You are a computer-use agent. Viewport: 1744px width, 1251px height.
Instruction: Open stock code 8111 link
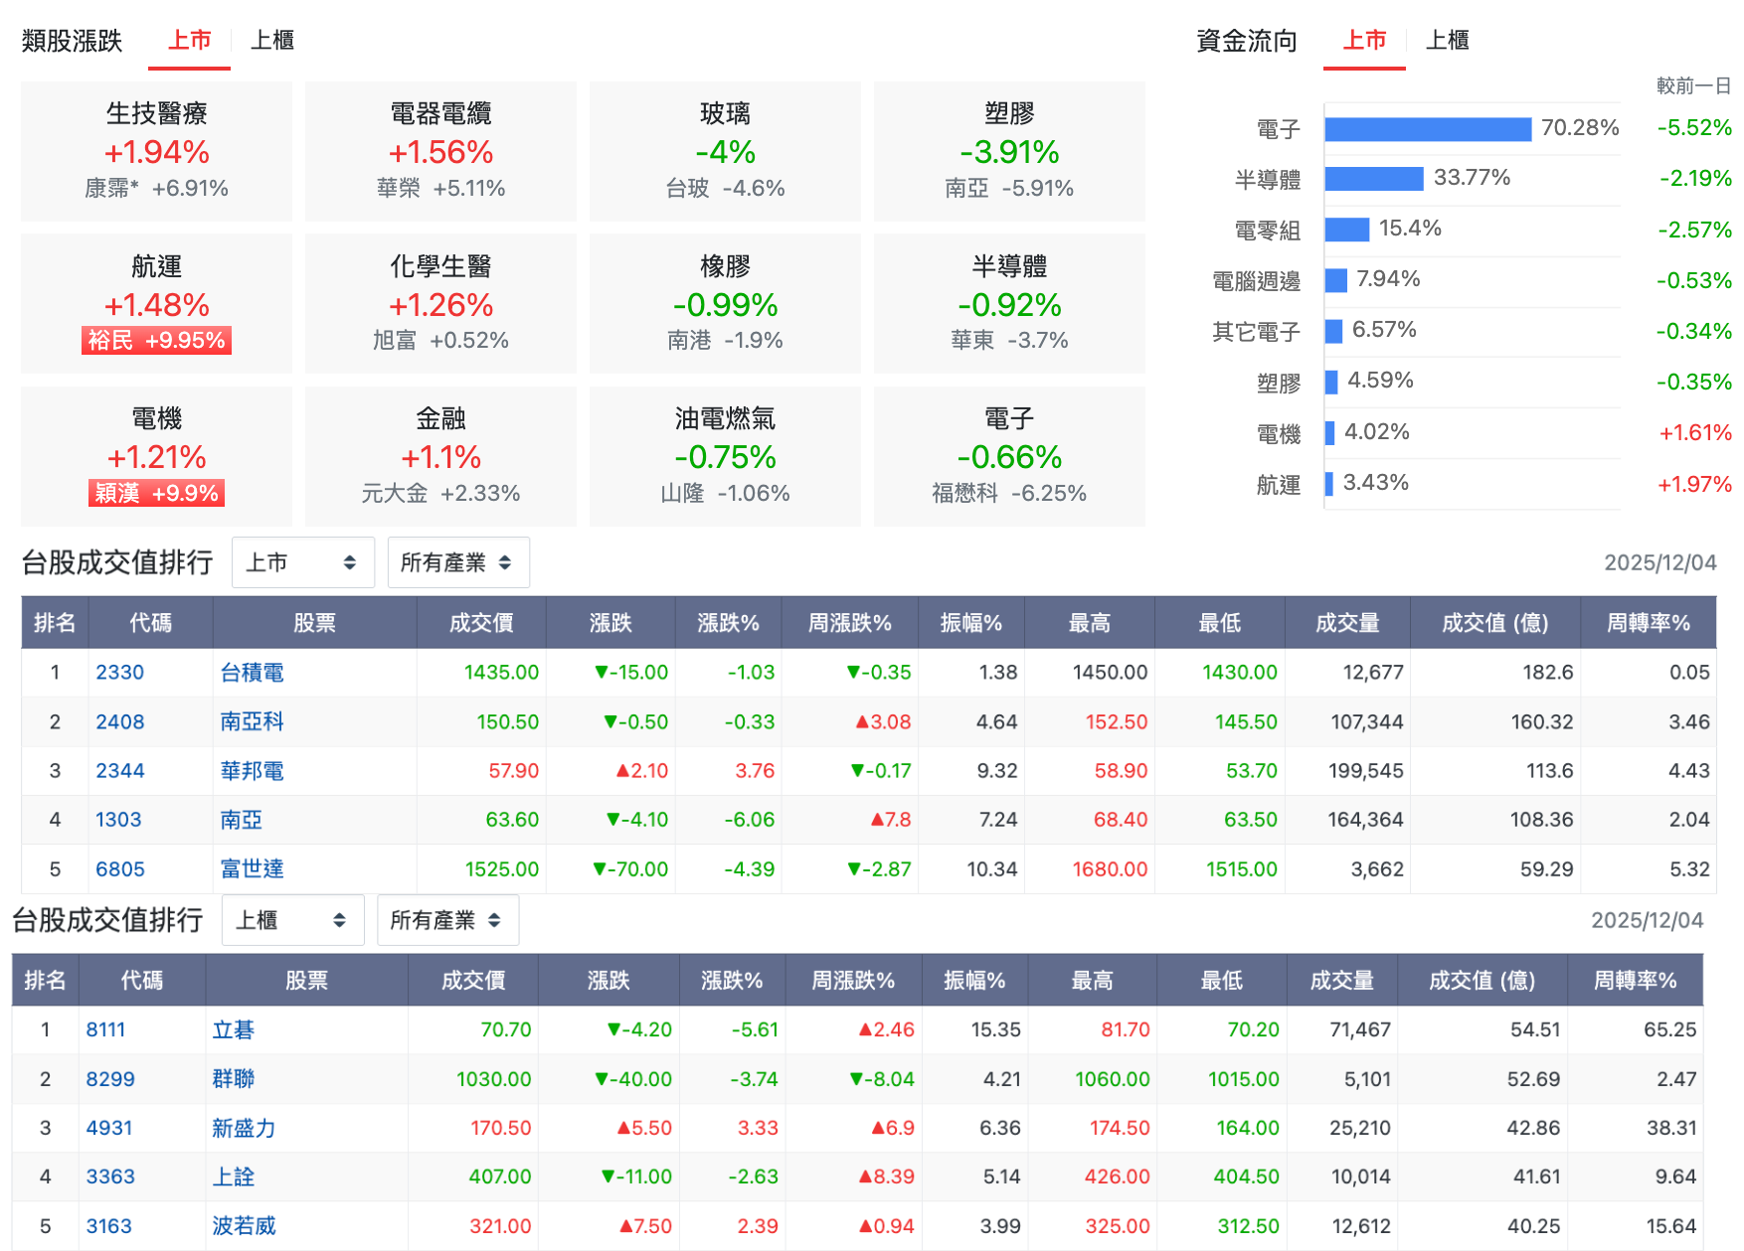point(107,1029)
